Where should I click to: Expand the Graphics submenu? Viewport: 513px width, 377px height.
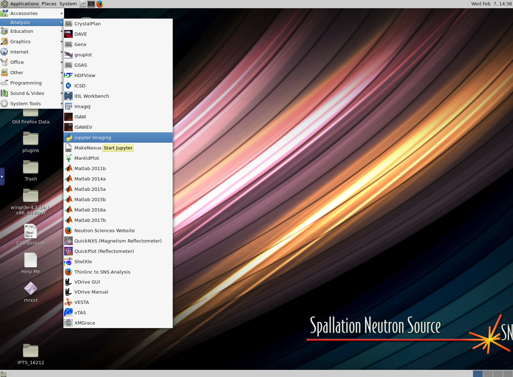click(x=32, y=41)
